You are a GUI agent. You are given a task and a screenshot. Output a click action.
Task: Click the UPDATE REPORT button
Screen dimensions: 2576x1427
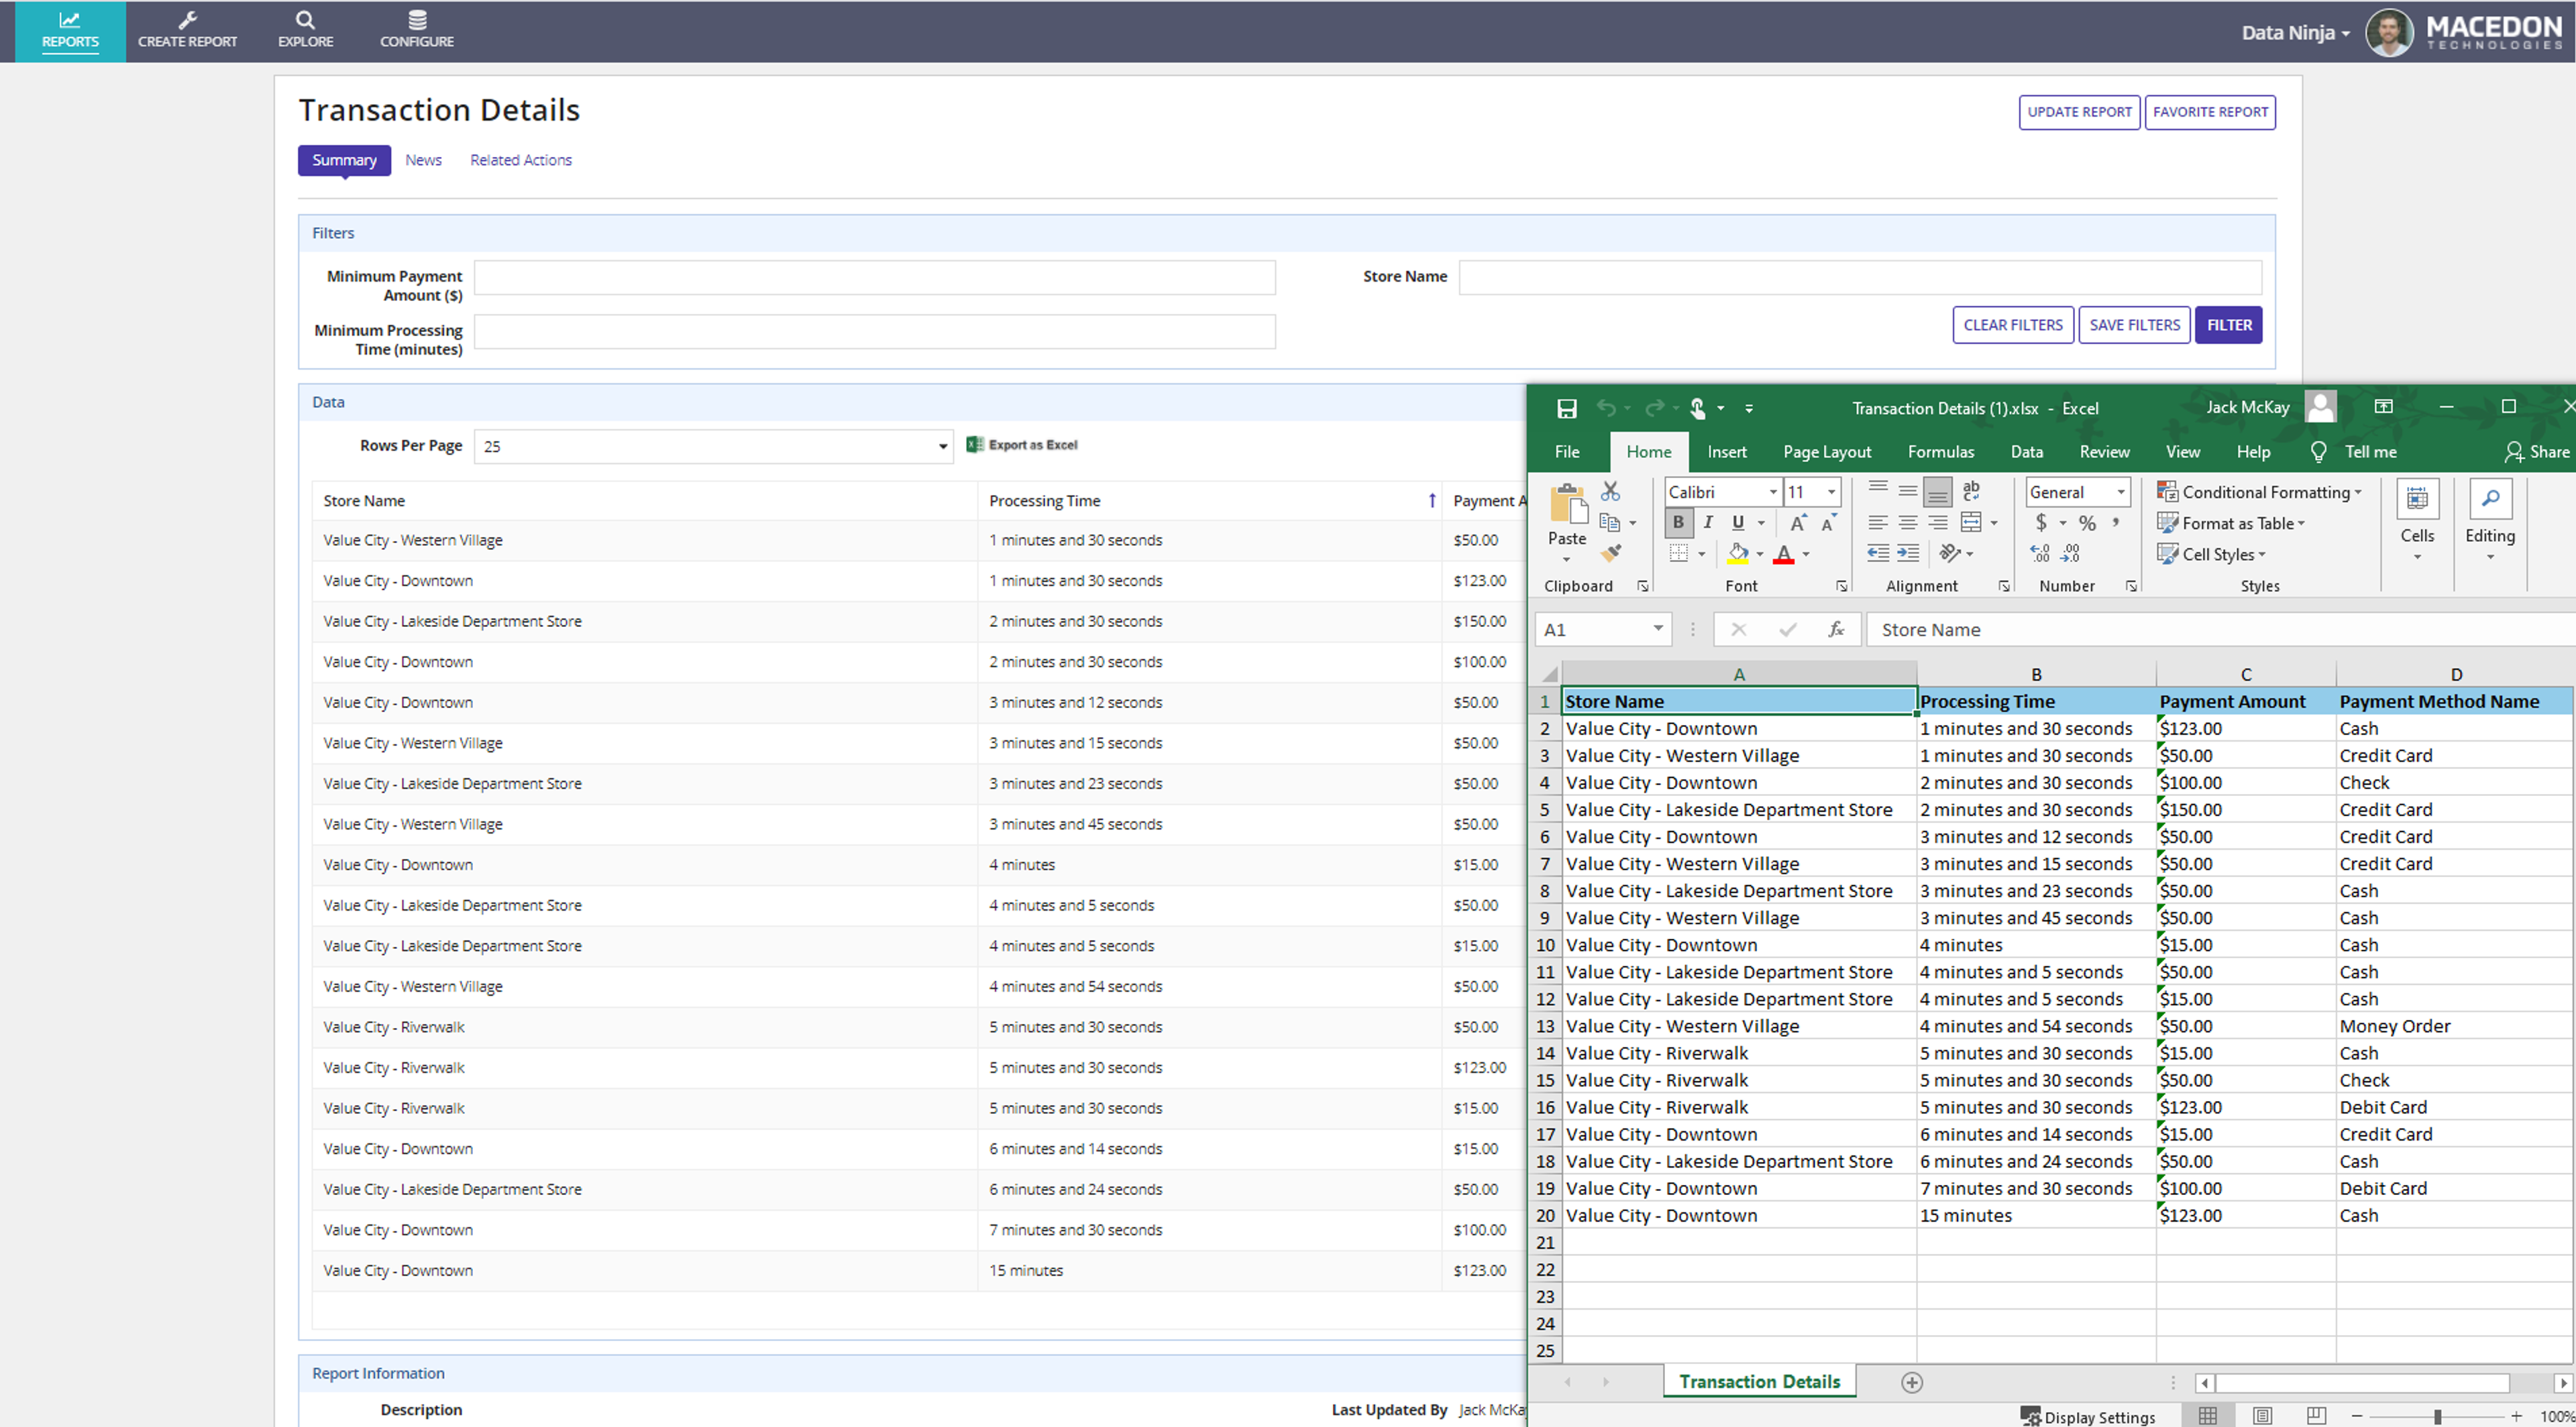pyautogui.click(x=2079, y=112)
